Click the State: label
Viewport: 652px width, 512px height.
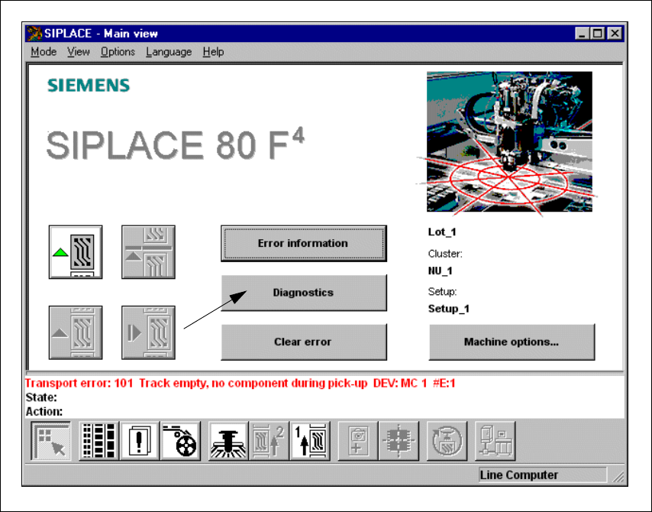click(41, 397)
